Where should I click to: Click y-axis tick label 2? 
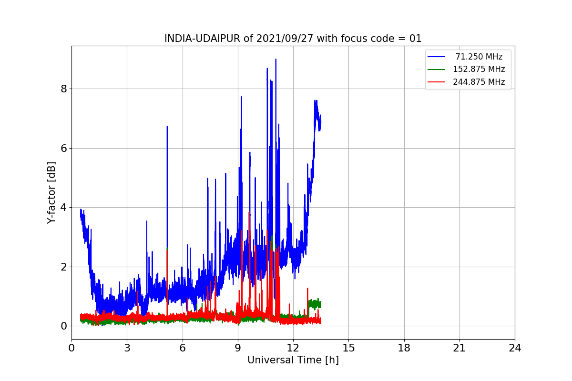pos(63,267)
